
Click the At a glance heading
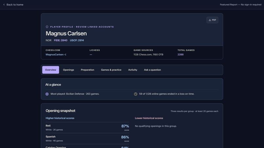click(x=53, y=85)
